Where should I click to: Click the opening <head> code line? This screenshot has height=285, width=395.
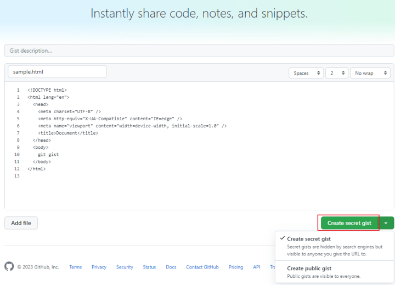(41, 104)
